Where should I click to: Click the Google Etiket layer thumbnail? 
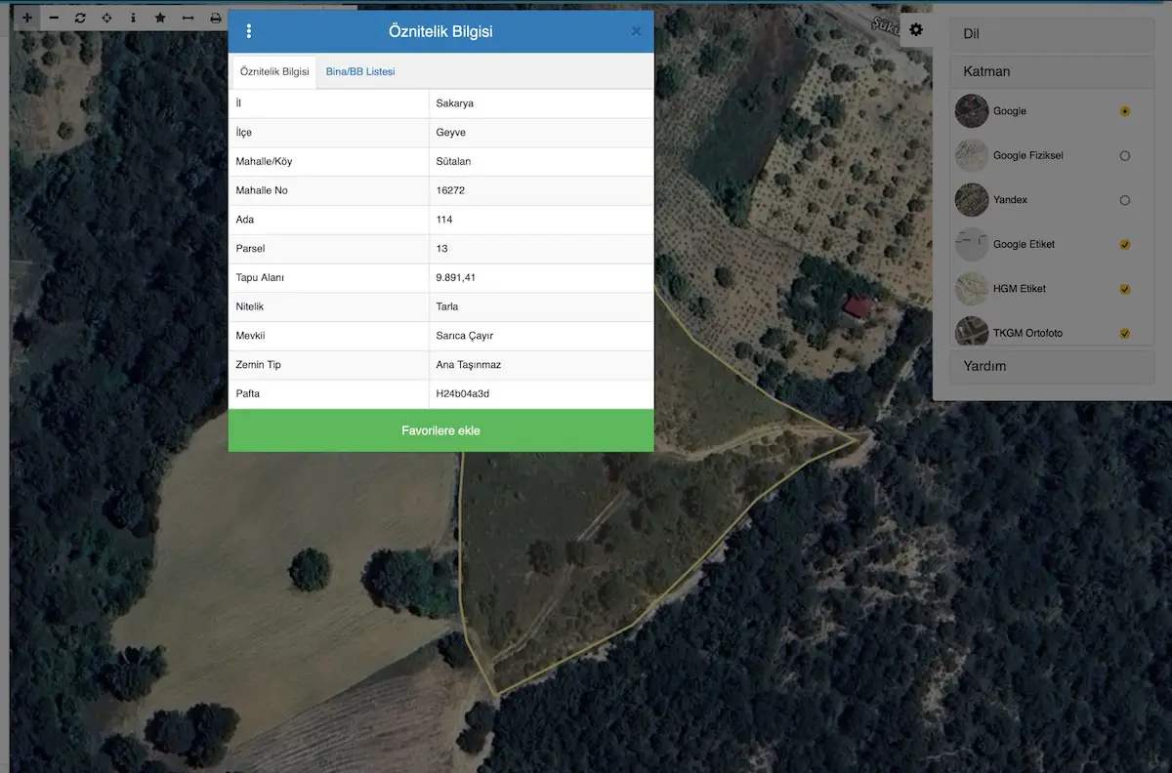(972, 244)
